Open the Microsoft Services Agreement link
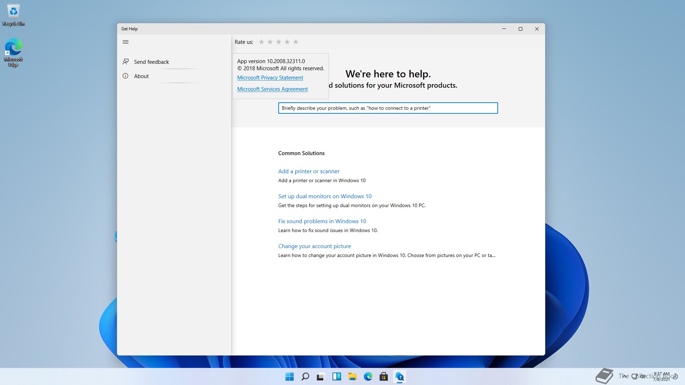Screen dimensions: 685x385 coord(272,89)
